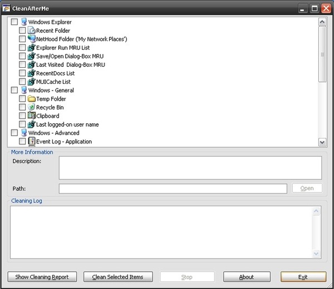Viewport: 334px width, 289px height.
Task: Tick the Explorer Run MRU List checkbox
Action: [x=22, y=47]
